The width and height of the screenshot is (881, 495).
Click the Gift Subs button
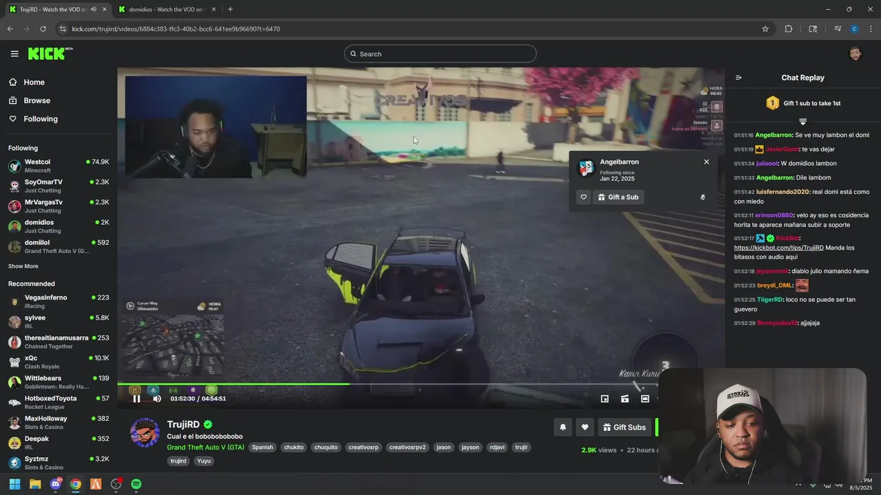point(625,427)
